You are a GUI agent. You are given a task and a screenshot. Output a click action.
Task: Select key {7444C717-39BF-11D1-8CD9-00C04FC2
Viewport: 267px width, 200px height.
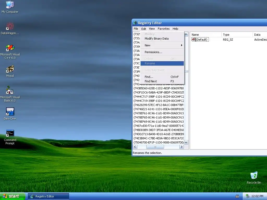tap(159, 97)
